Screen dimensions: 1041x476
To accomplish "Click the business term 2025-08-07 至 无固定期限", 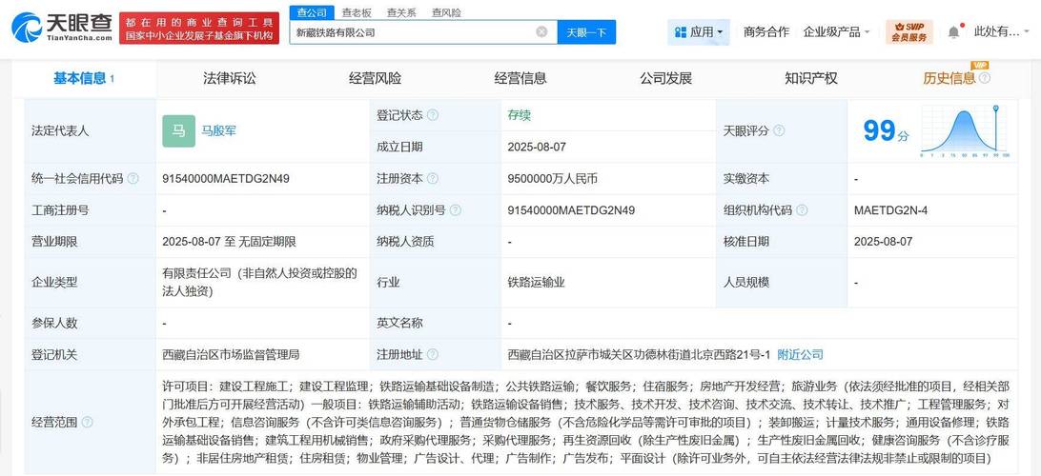I will 229,242.
